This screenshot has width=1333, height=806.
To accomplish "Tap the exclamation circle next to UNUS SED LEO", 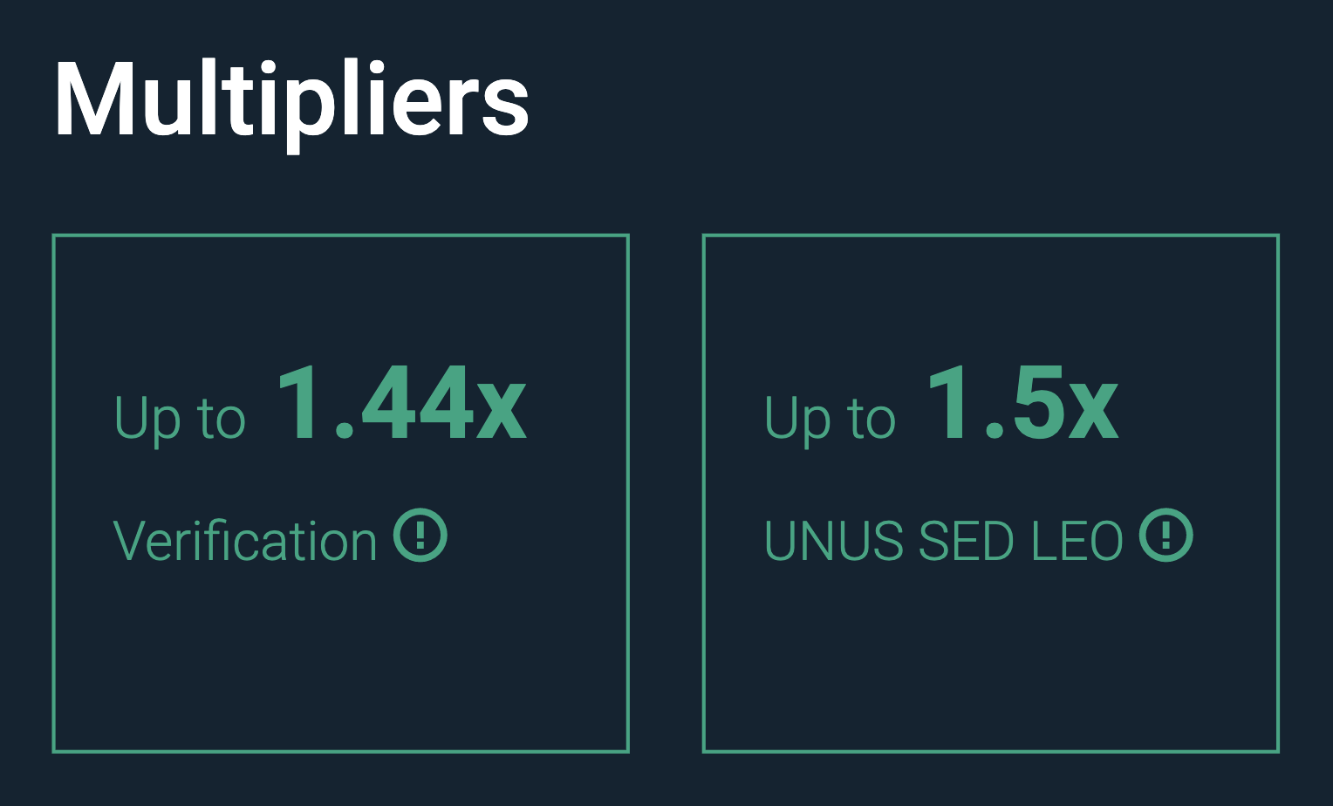I will 1166,535.
